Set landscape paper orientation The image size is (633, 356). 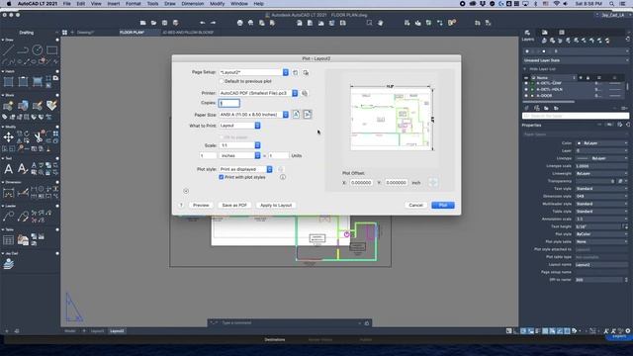[308, 115]
